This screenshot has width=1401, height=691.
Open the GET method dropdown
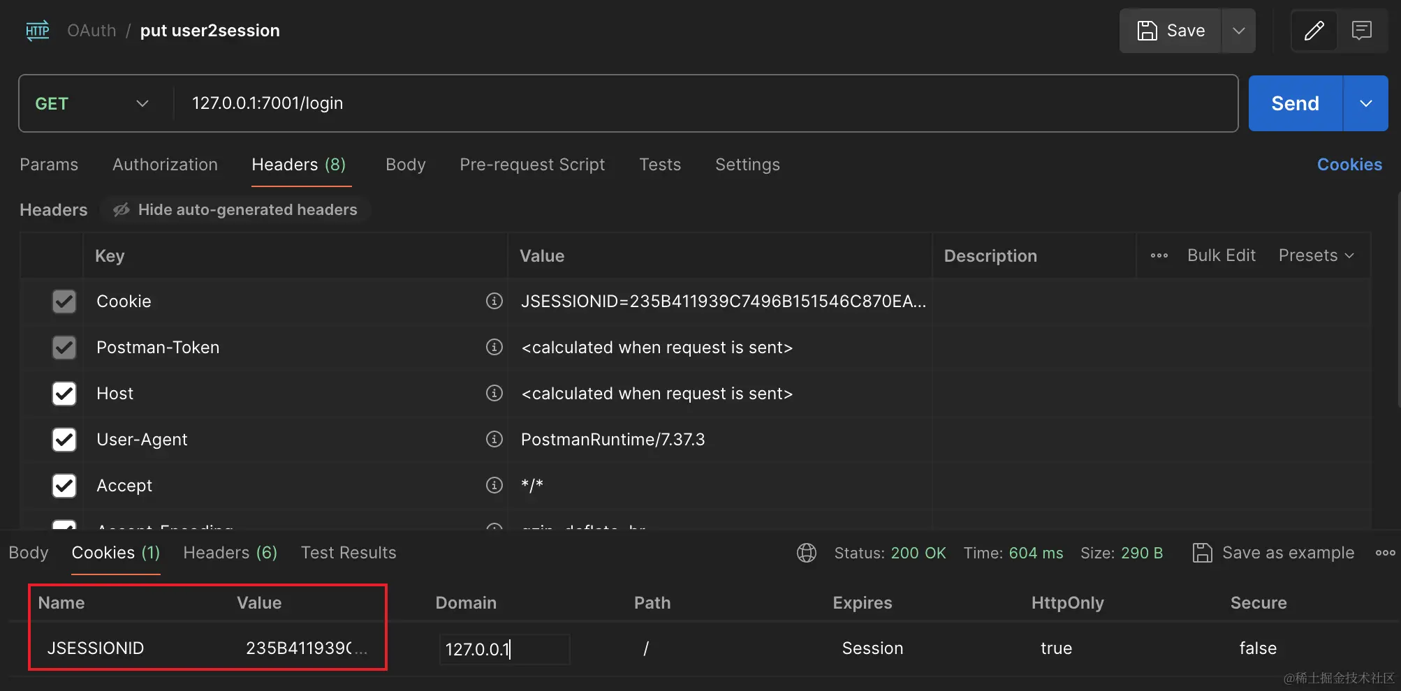coord(92,103)
